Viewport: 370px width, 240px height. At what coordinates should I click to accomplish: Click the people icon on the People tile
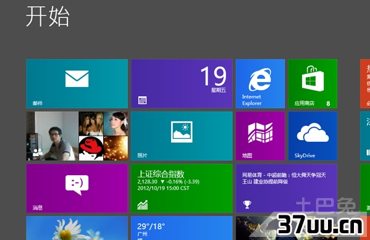[38, 152]
